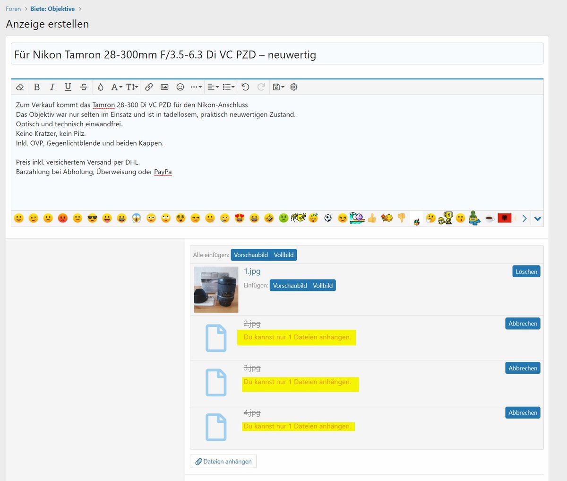Insert the sunglasses cool emoji
The width and height of the screenshot is (567, 481).
(92, 218)
